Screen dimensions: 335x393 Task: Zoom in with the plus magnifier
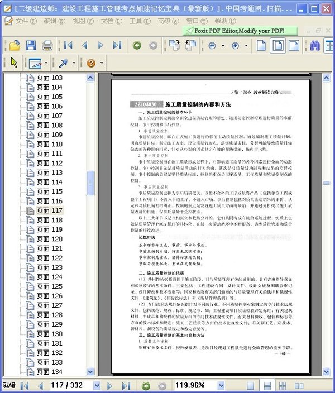pos(235,46)
